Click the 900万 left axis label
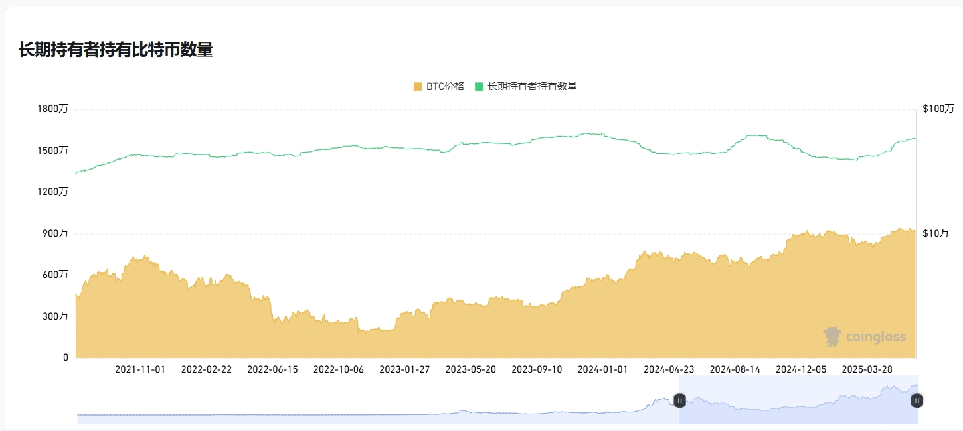Image resolution: width=963 pixels, height=431 pixels. tap(55, 233)
